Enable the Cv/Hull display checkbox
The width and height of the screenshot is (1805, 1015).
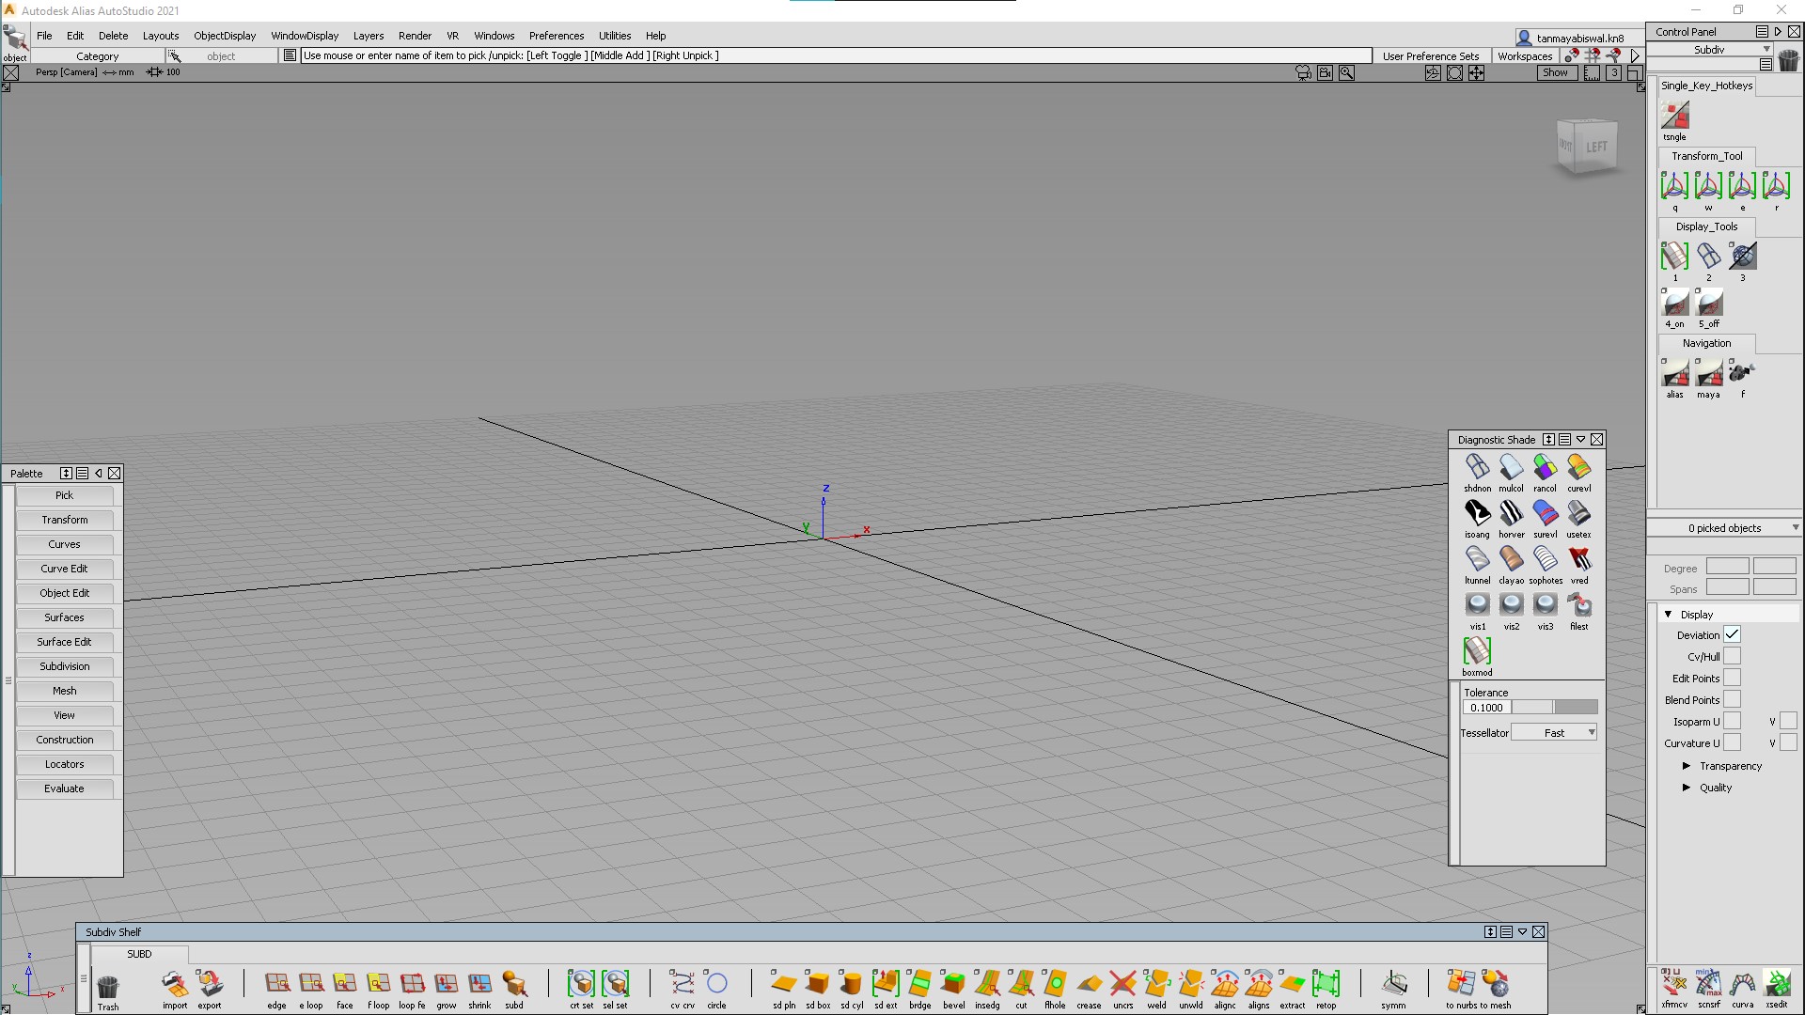[1732, 657]
